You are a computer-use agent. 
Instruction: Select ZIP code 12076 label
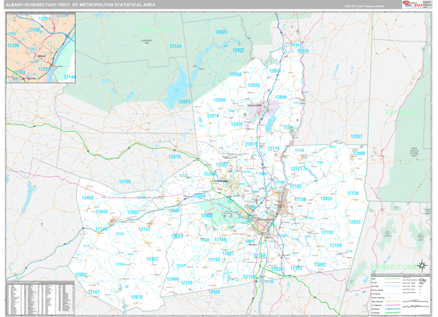click(x=137, y=297)
